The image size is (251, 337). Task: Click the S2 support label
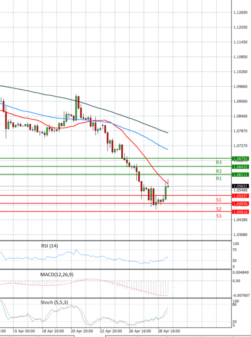[x=218, y=209]
